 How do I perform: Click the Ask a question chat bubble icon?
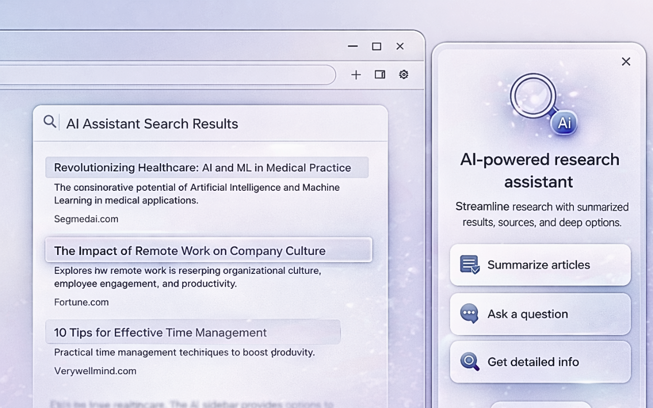[469, 314]
